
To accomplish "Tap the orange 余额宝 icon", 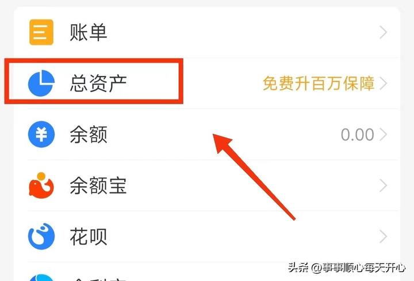I will [41, 185].
